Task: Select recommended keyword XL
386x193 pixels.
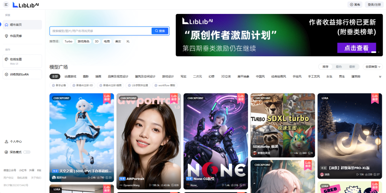Action: coord(128,41)
